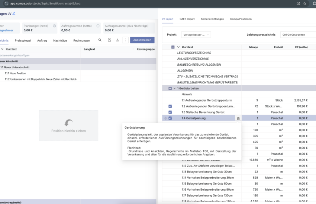
Task: Select the ALLGEMEIN row
Action: 239,70
